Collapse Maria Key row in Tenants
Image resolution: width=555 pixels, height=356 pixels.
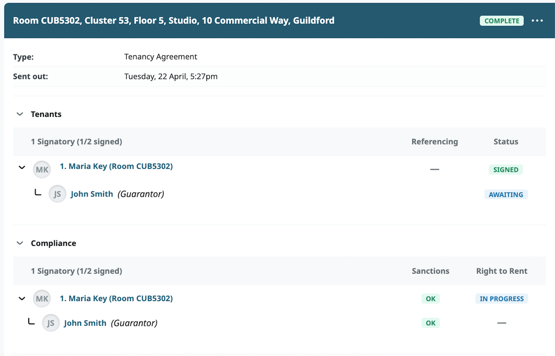point(22,167)
